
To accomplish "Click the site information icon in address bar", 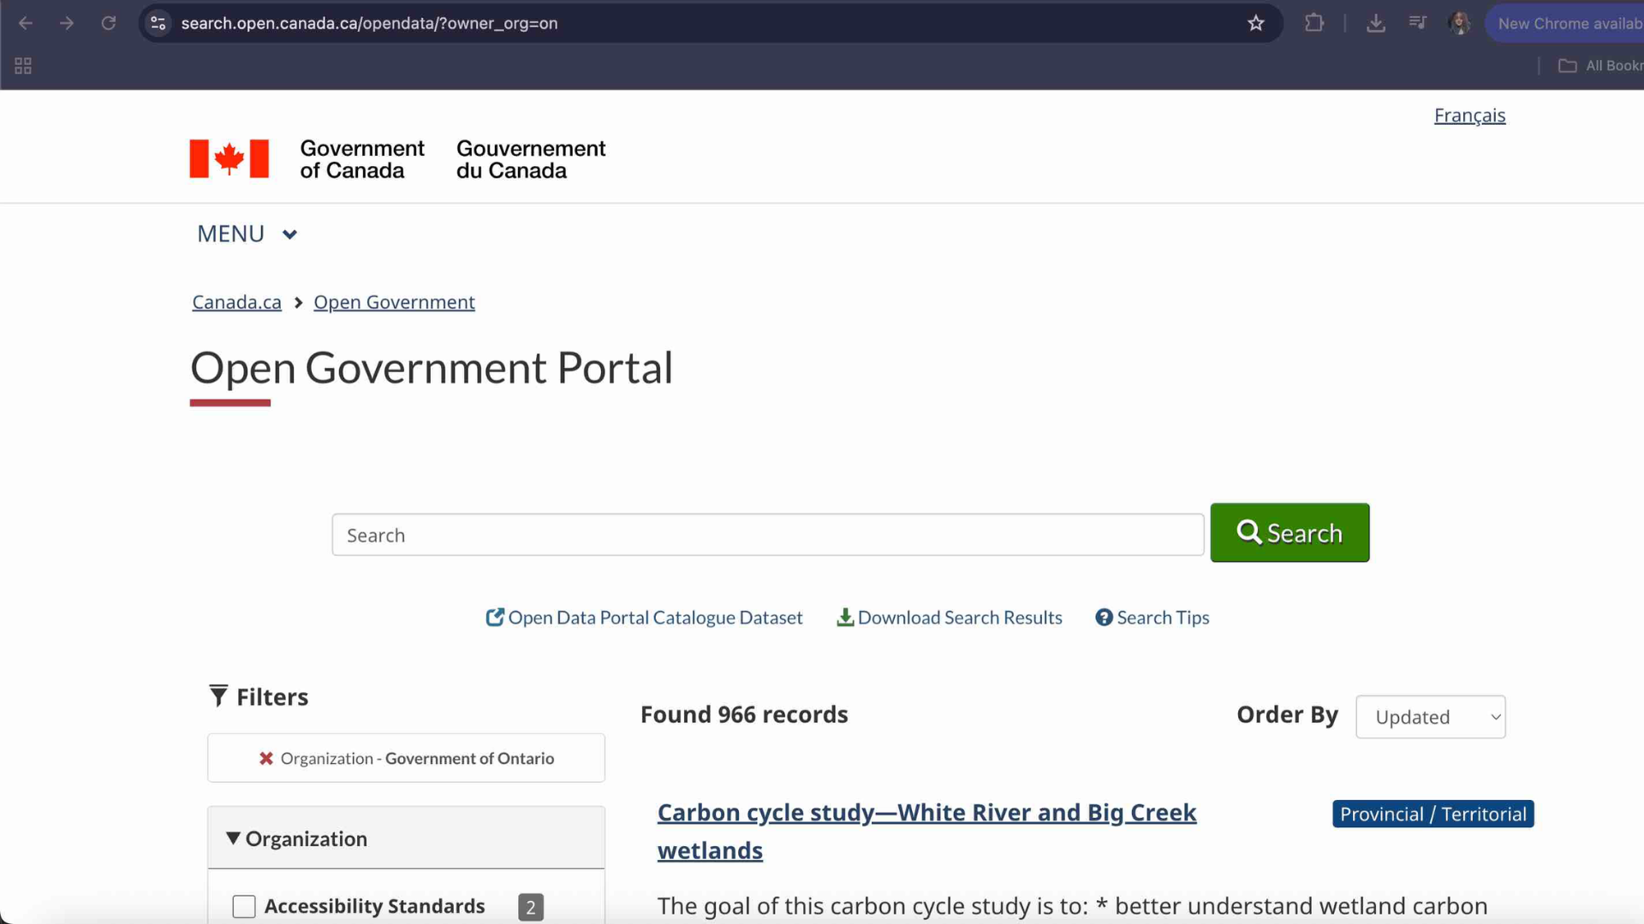I will 158,23.
